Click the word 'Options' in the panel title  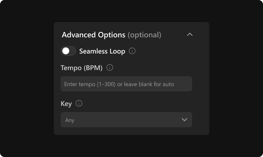pos(112,35)
